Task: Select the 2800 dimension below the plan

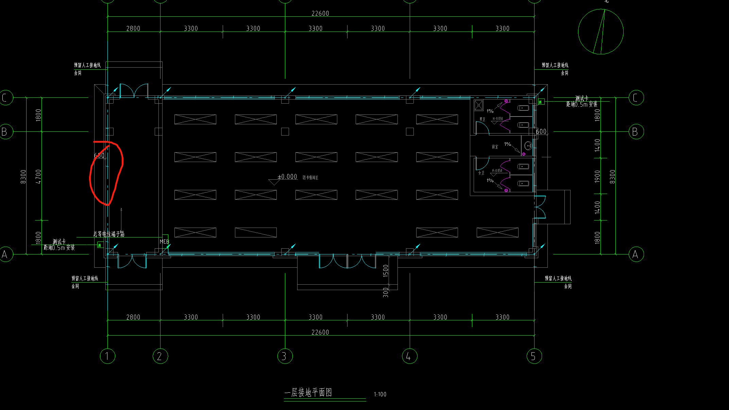Action: (x=133, y=317)
